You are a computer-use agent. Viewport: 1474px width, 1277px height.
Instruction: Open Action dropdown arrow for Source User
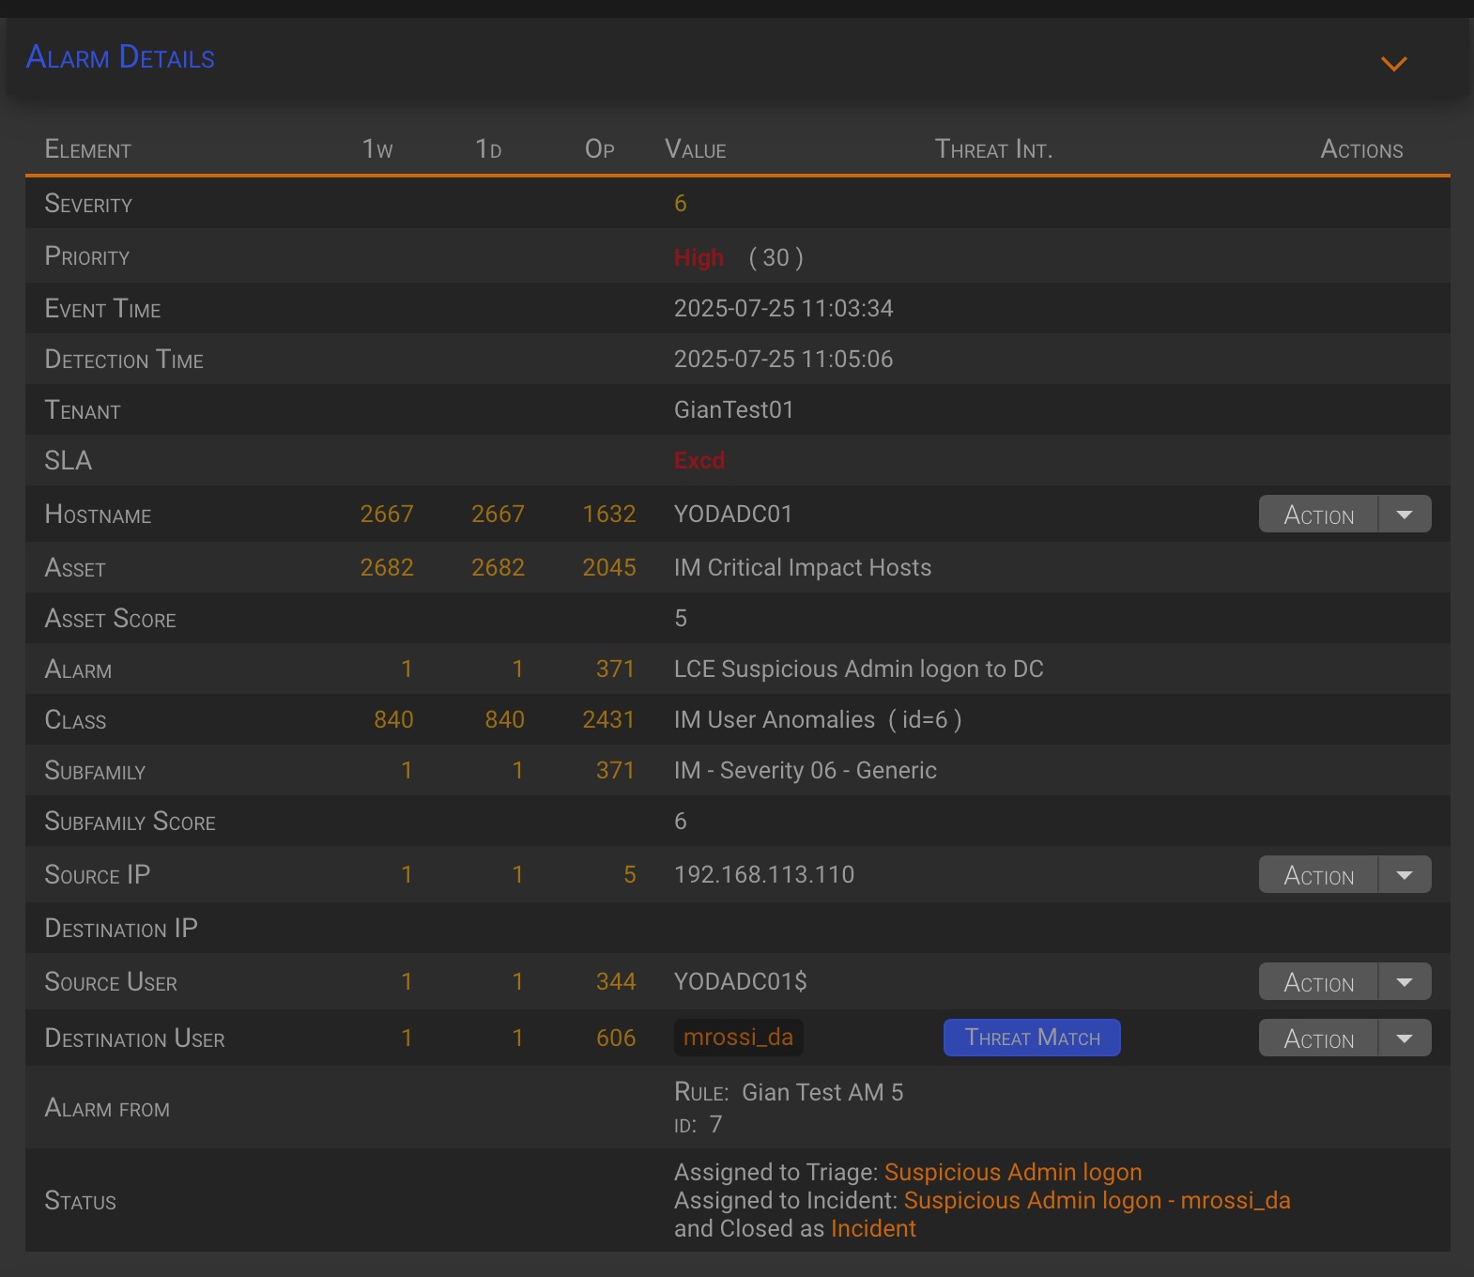(x=1405, y=982)
